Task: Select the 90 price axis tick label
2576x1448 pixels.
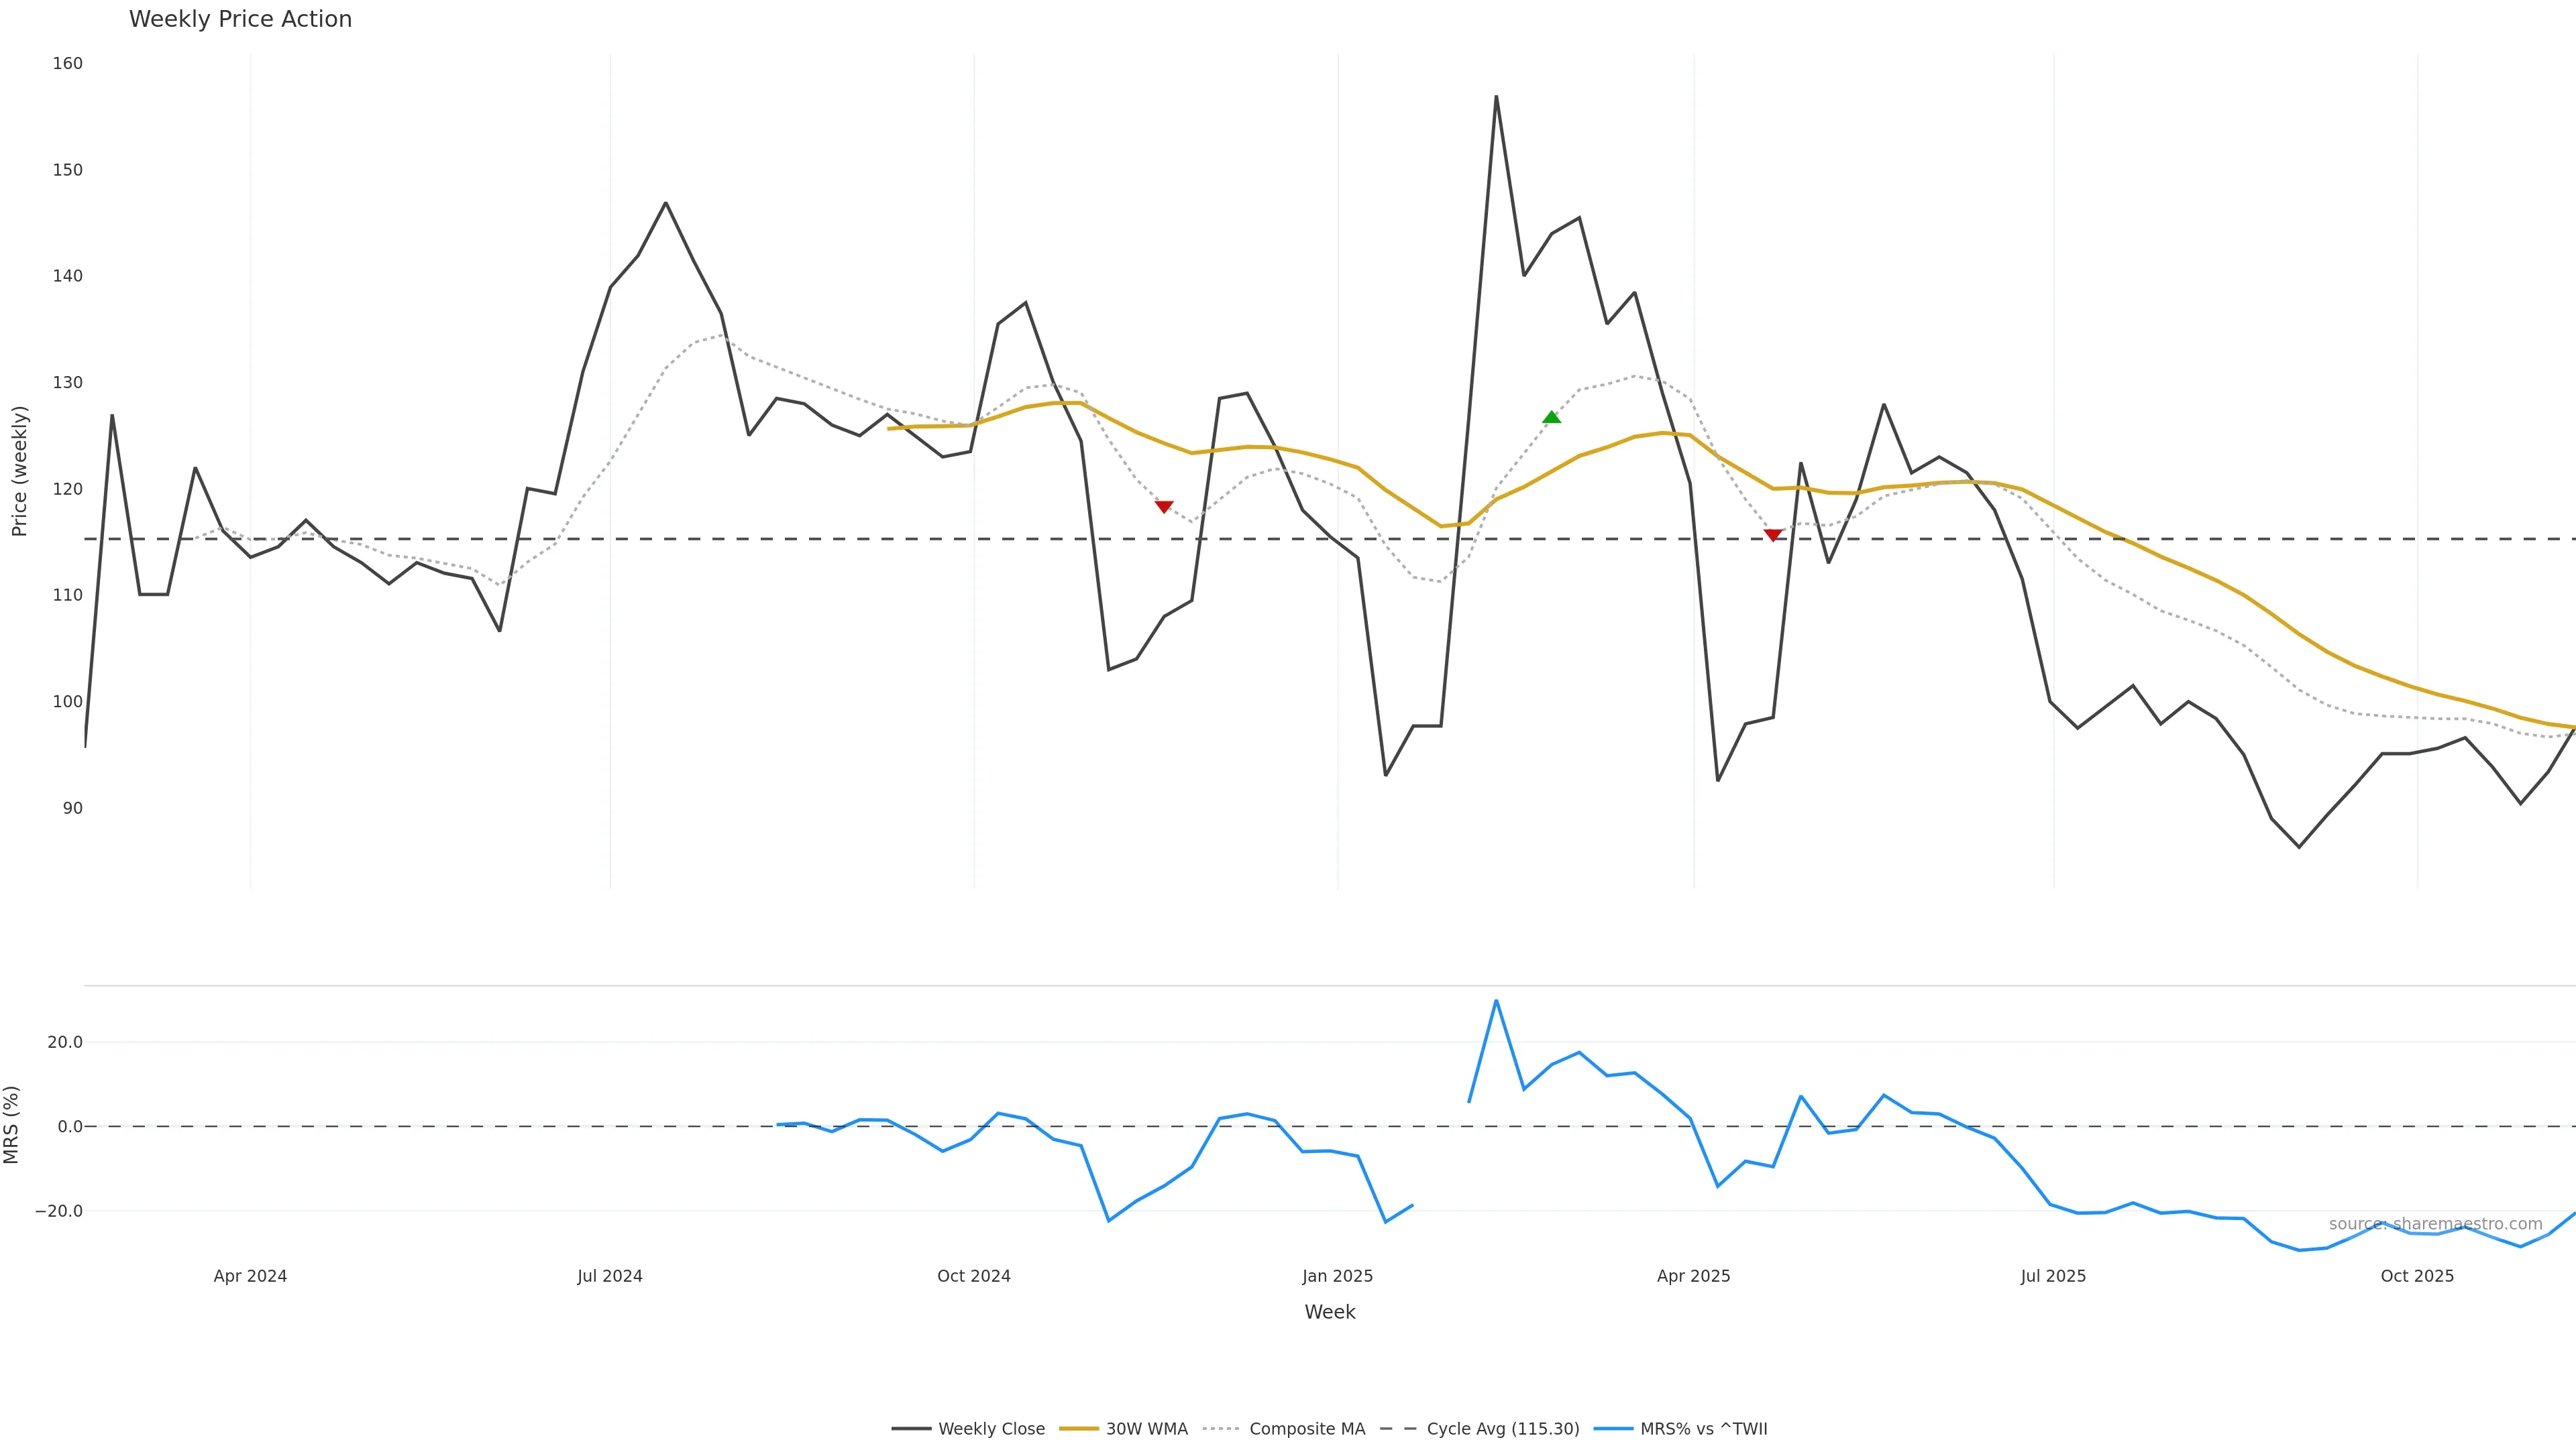Action: [73, 807]
